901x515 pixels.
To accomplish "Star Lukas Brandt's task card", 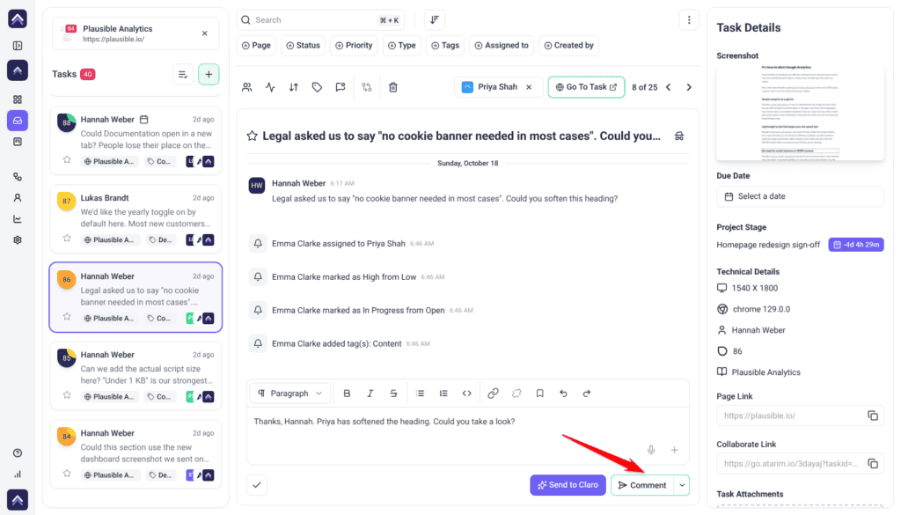I will 67,238.
